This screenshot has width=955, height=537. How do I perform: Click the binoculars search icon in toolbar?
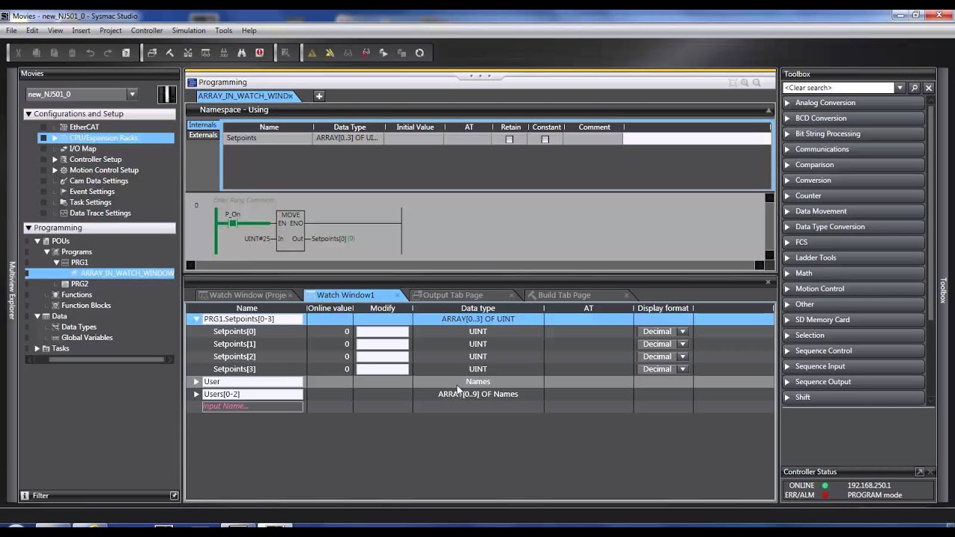pos(242,53)
